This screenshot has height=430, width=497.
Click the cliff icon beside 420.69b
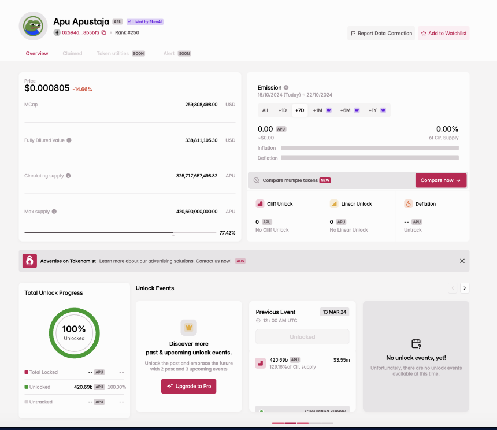[260, 363]
